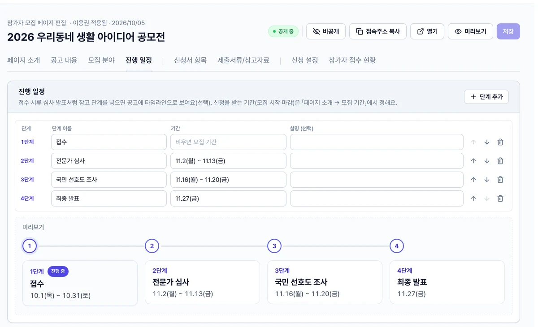Screen dimensions: 538x327
Task: Select the 최종 발표 preview card
Action: [447, 282]
